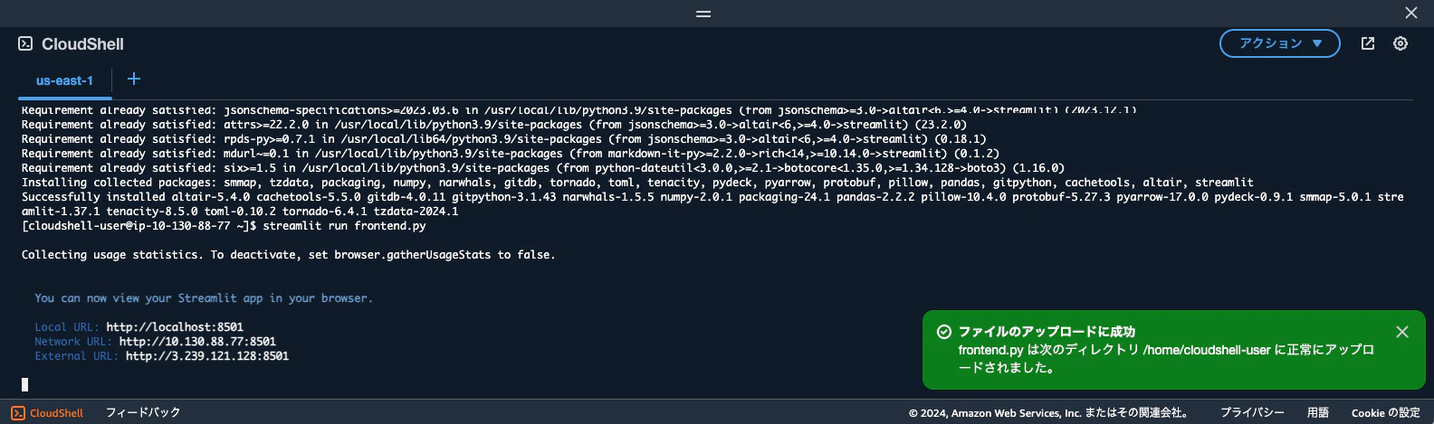Click the 'six>=1.5' requirement line
1434x424 pixels.
(x=543, y=168)
